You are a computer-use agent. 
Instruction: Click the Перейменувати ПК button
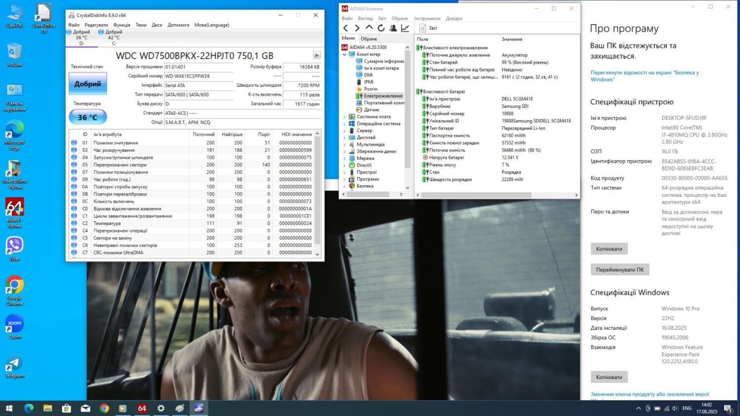click(620, 270)
